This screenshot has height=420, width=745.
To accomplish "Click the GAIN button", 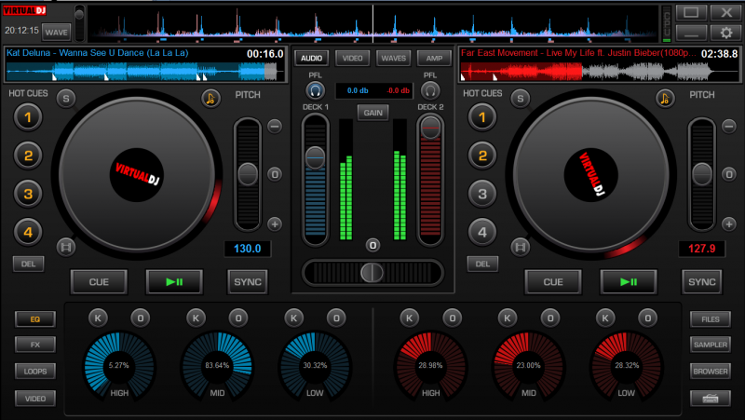I will click(373, 113).
